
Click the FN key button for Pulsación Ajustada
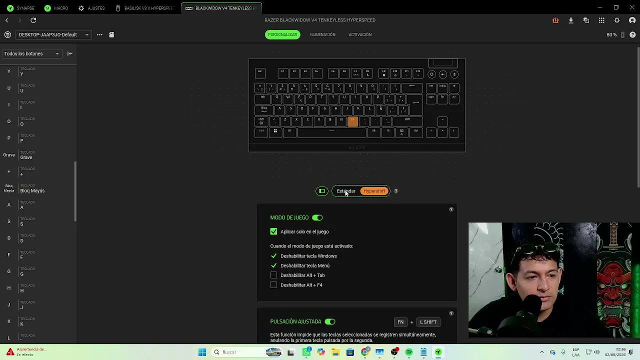[x=400, y=322]
